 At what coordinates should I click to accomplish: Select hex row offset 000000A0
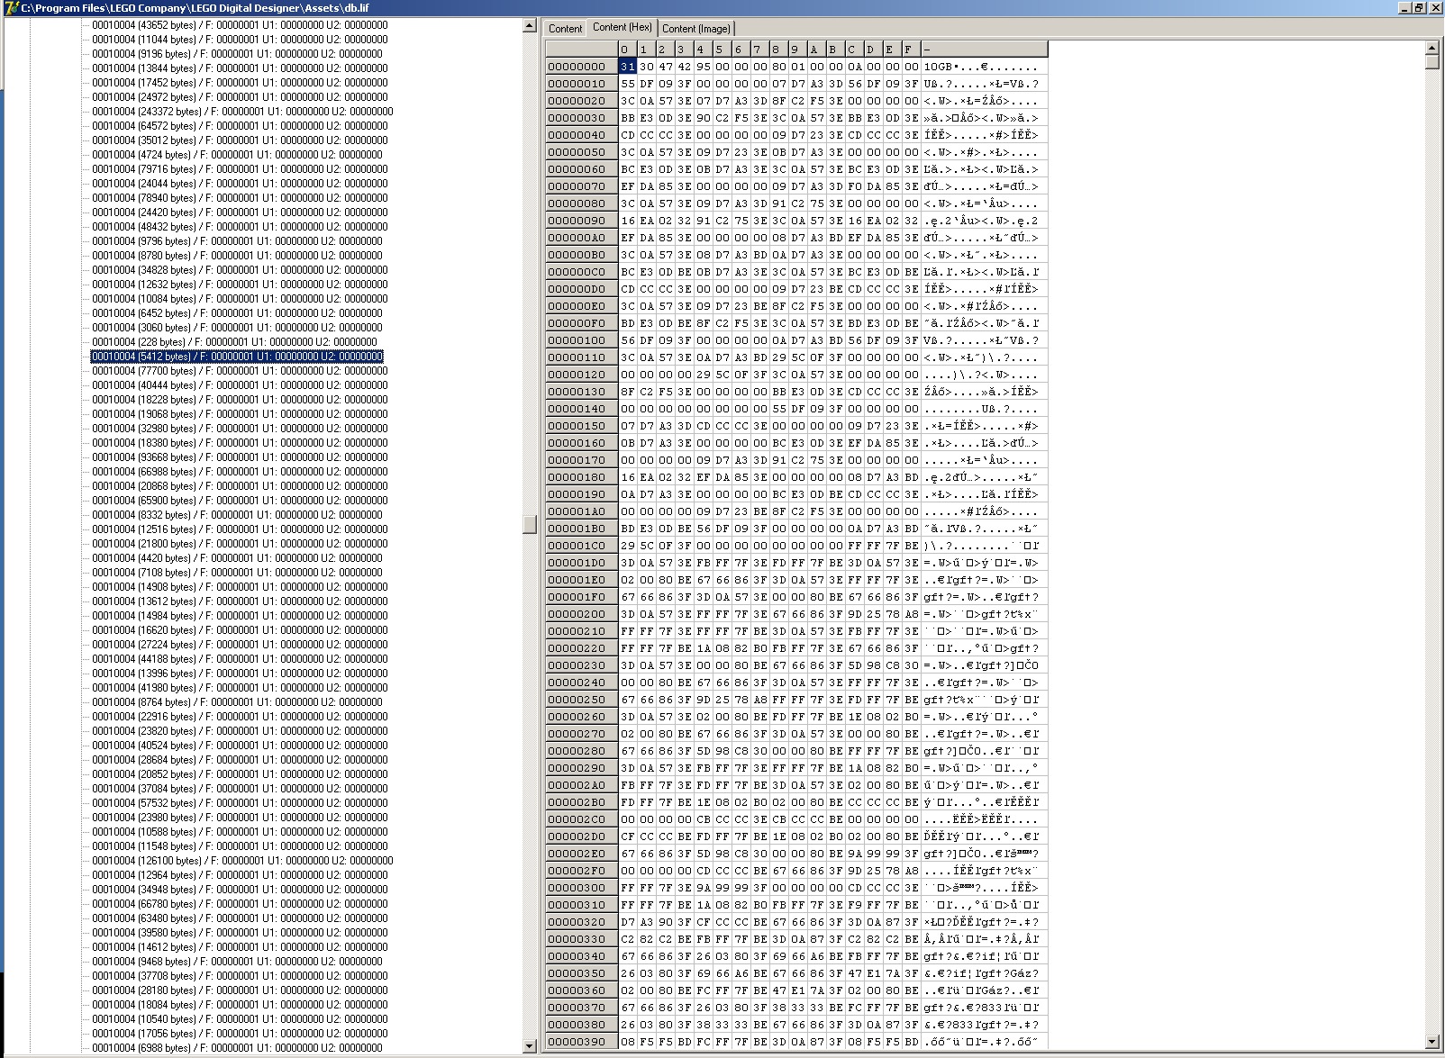tap(582, 238)
